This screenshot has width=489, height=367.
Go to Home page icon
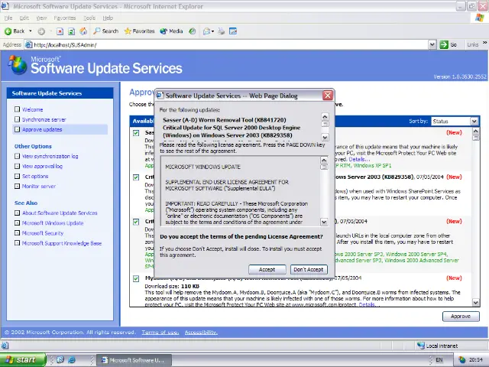(83, 31)
